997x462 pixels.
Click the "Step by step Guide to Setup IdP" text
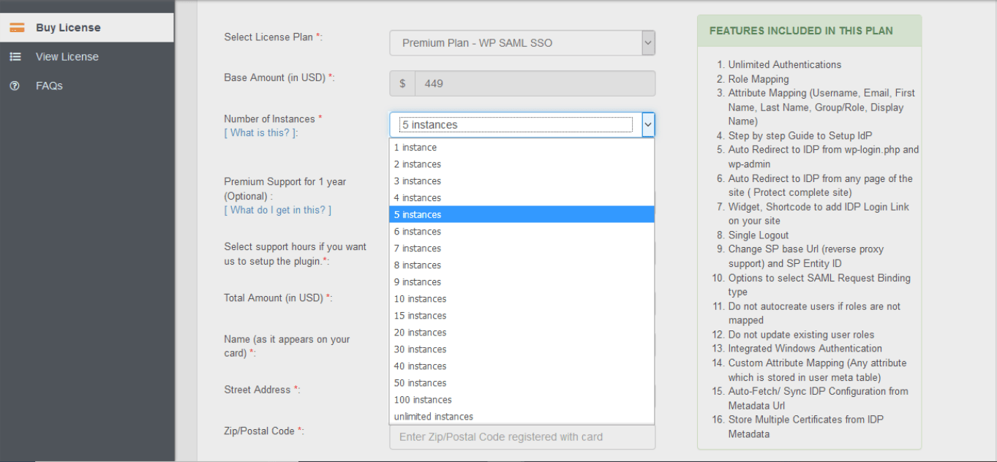tap(800, 136)
